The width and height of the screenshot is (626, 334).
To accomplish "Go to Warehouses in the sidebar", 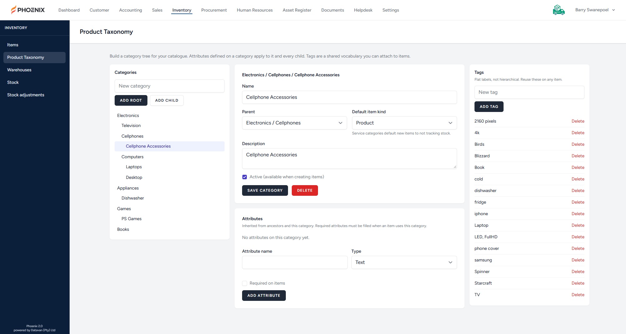I will tap(34, 70).
